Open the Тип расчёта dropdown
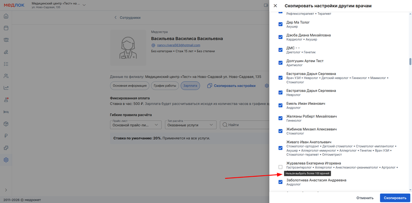 (x=191, y=125)
